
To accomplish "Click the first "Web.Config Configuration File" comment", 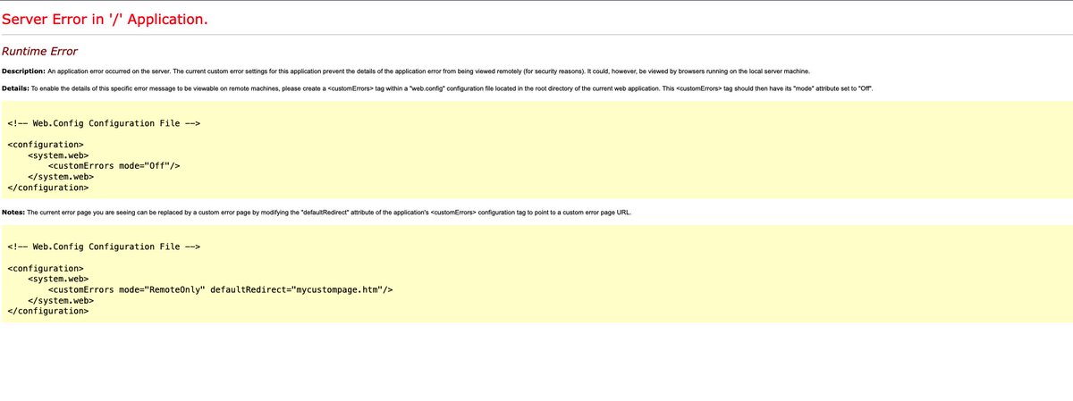I will (x=104, y=123).
